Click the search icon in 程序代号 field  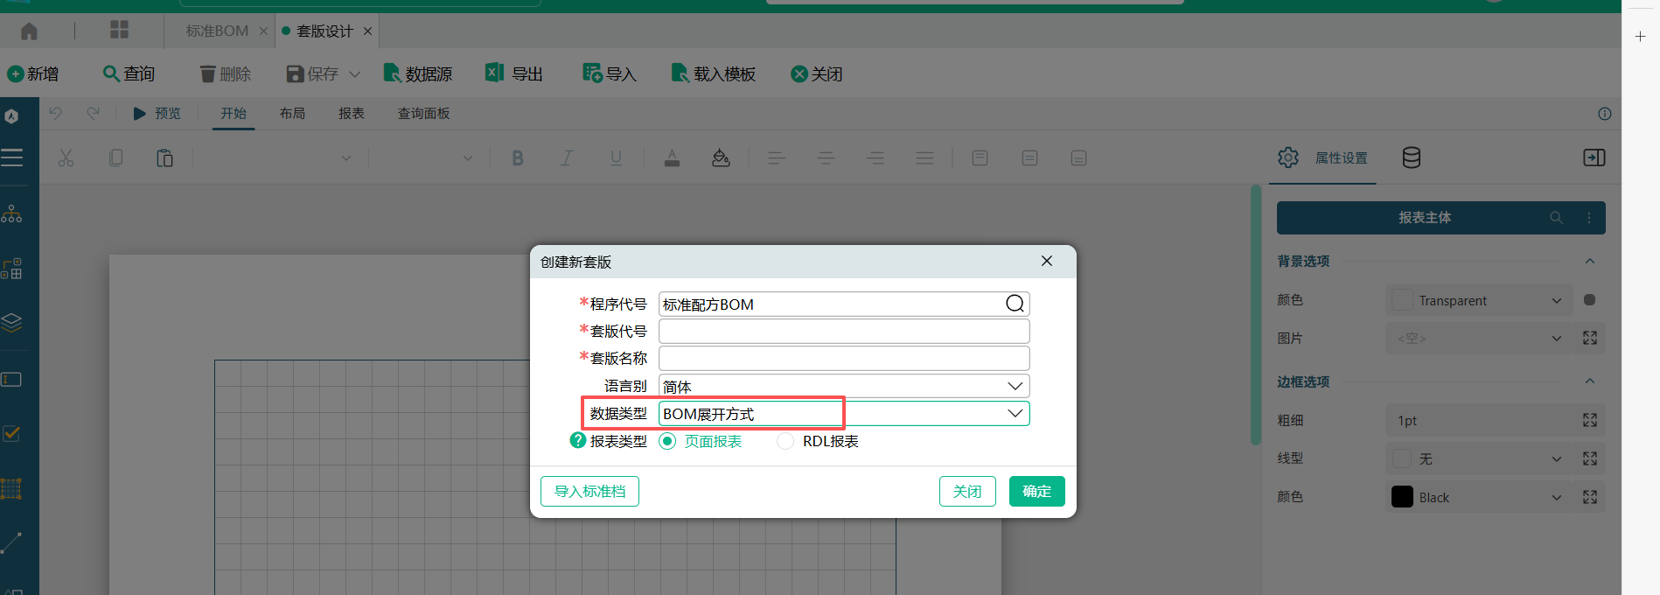[1015, 304]
